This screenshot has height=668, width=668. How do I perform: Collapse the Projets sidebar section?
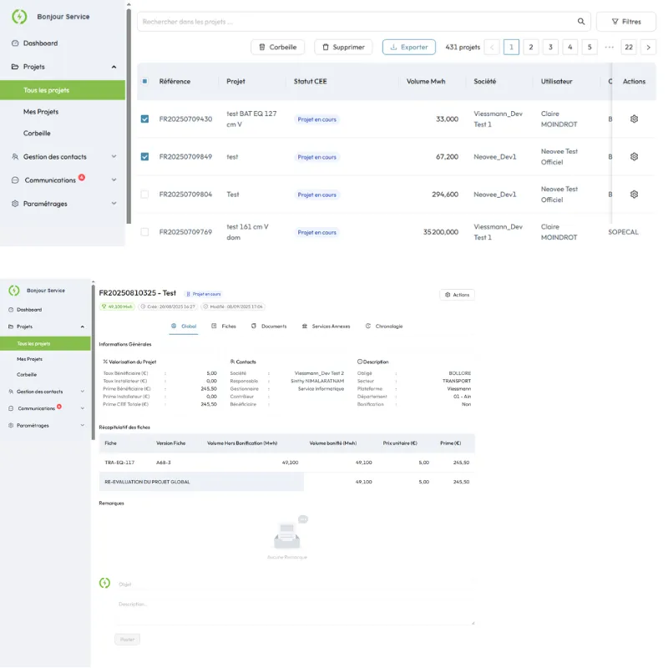pos(114,67)
